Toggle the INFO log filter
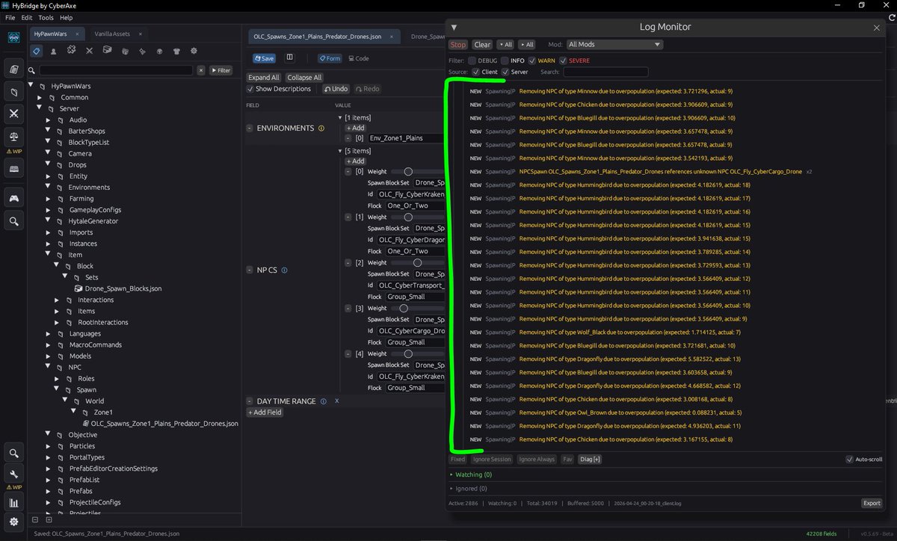This screenshot has height=541, width=897. (x=505, y=61)
